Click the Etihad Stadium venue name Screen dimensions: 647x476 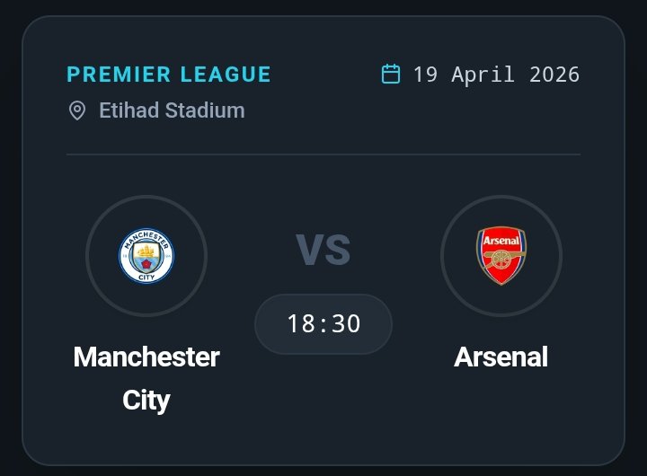point(172,110)
